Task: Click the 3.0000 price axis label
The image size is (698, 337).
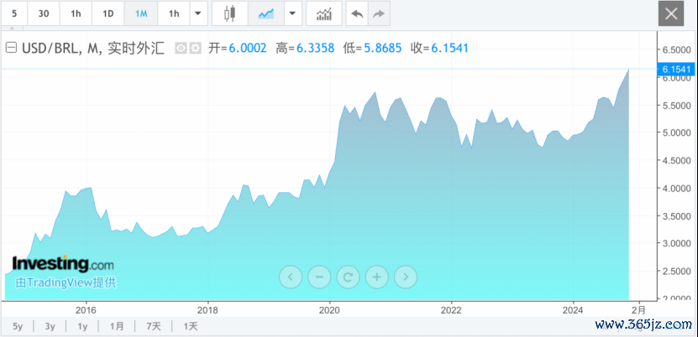Action: [x=677, y=243]
